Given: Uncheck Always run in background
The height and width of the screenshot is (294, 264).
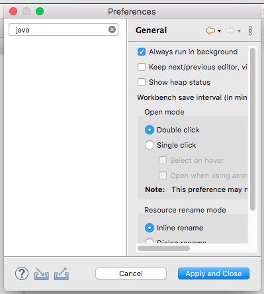Looking at the screenshot, I should pos(142,52).
